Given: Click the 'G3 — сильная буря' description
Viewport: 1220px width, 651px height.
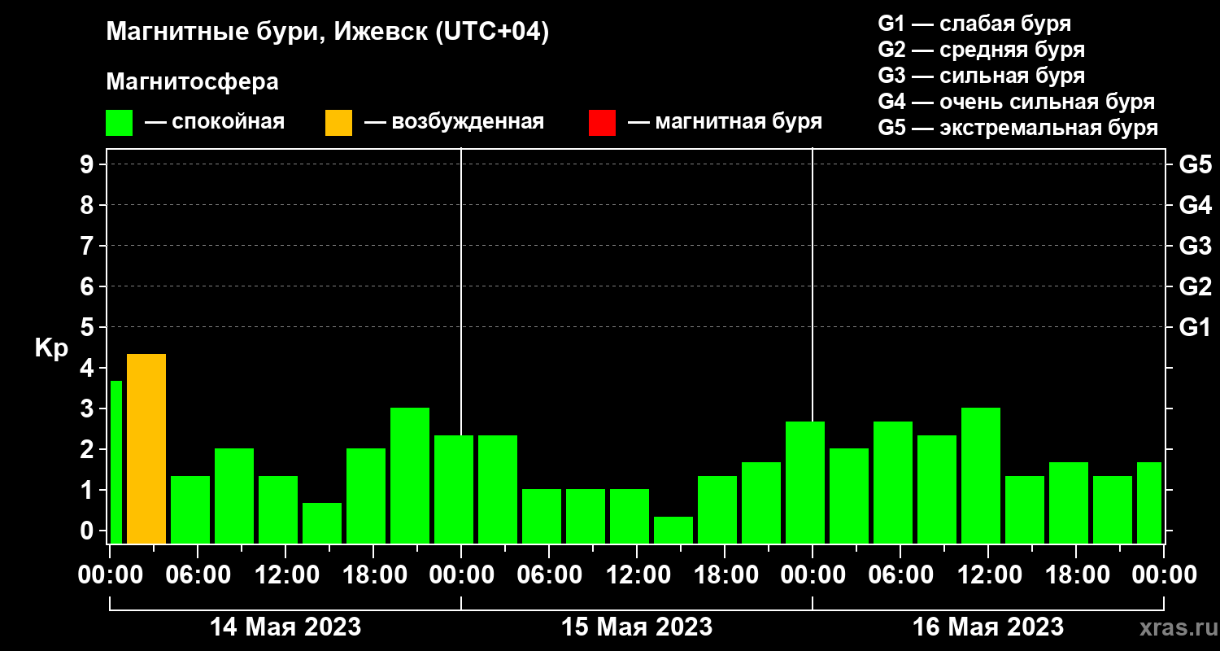Looking at the screenshot, I should pyautogui.click(x=981, y=76).
